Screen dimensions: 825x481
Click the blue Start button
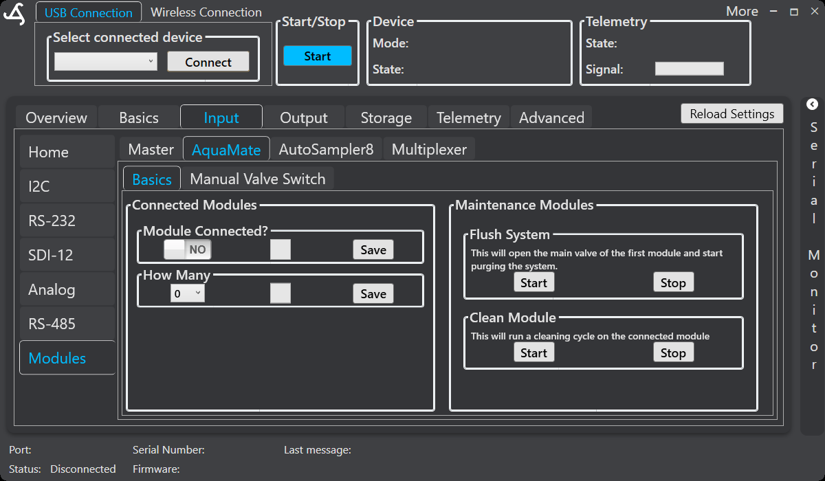coord(318,56)
